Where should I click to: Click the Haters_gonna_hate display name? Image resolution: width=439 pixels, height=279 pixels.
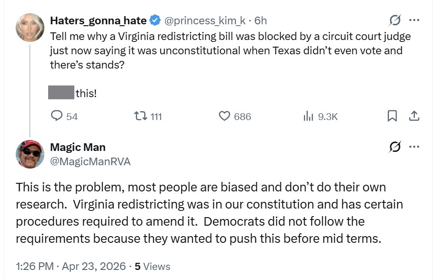[x=98, y=20]
